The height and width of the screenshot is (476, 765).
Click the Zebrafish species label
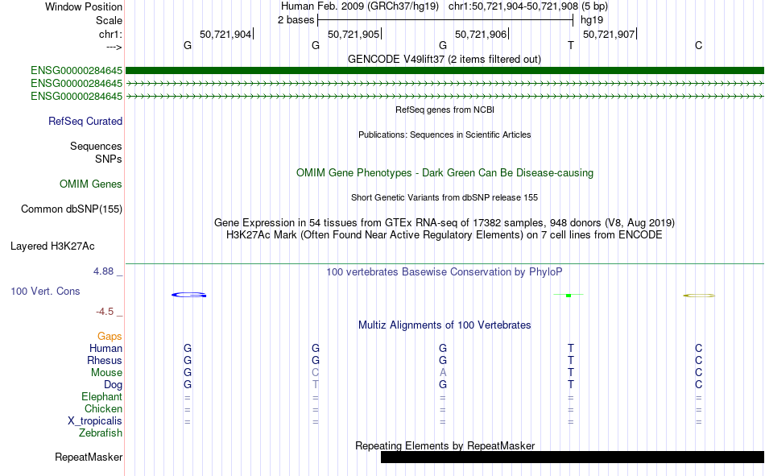tap(101, 433)
